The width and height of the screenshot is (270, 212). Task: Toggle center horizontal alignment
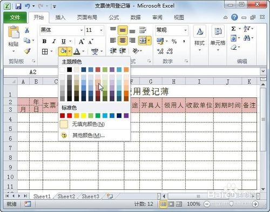[x=123, y=41]
